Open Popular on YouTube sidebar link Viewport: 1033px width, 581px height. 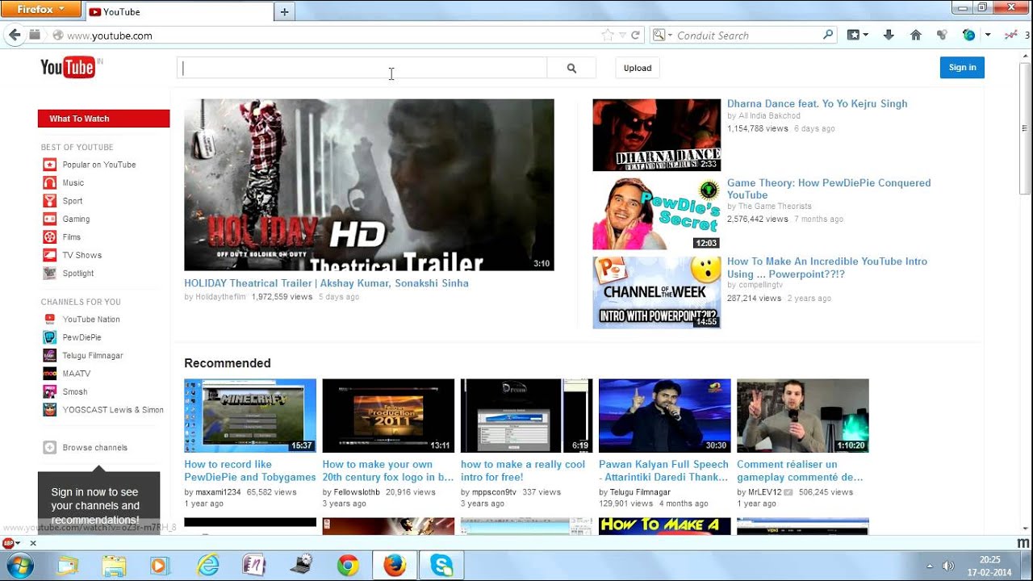(x=99, y=165)
